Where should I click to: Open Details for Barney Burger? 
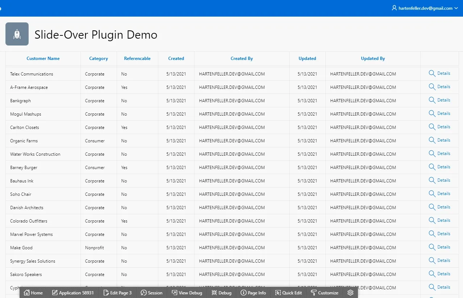(x=439, y=167)
